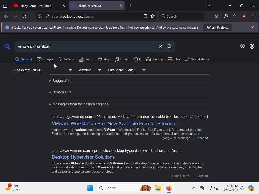Viewport: 259px width, 194px height.
Task: Open the Save to Pocket icon
Action: tap(217, 16)
